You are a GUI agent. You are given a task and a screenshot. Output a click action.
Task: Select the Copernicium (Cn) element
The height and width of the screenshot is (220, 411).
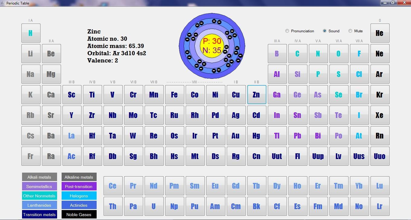pos(257,156)
